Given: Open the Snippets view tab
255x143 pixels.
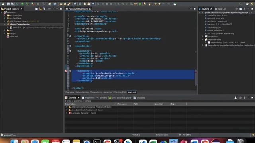Looking at the screenshot, I should [x=139, y=98].
